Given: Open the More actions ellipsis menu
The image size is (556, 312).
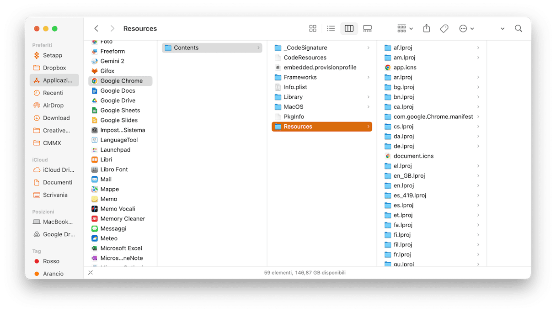Looking at the screenshot, I should coord(466,28).
